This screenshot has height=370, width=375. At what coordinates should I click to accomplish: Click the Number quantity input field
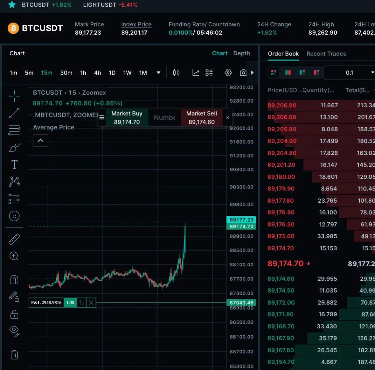pos(164,117)
